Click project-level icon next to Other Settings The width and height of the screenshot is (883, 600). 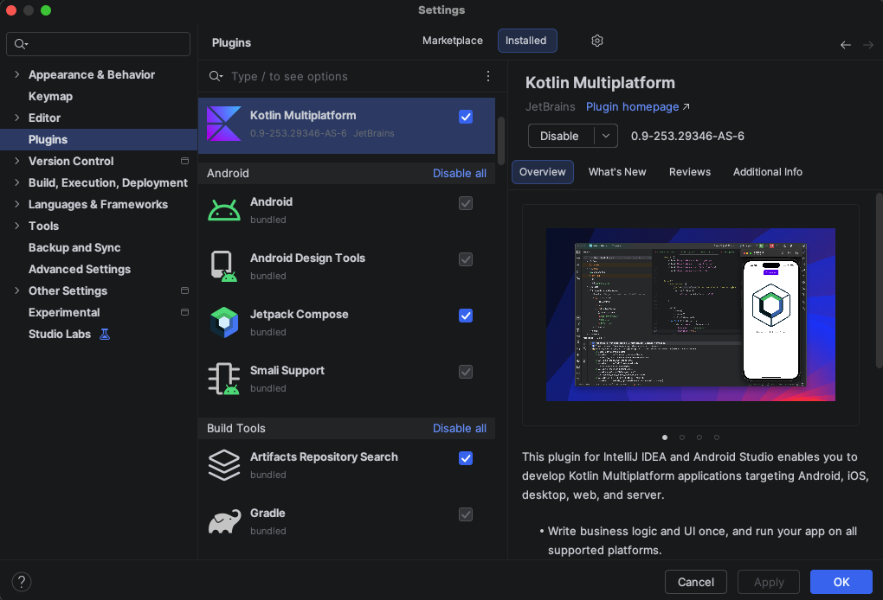click(184, 290)
